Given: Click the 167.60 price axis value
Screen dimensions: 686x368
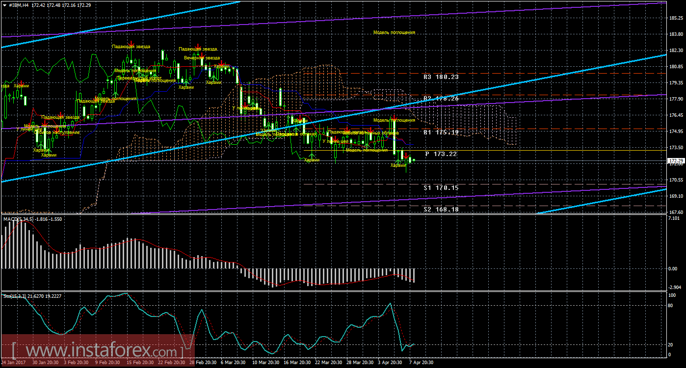Looking at the screenshot, I should [676, 212].
